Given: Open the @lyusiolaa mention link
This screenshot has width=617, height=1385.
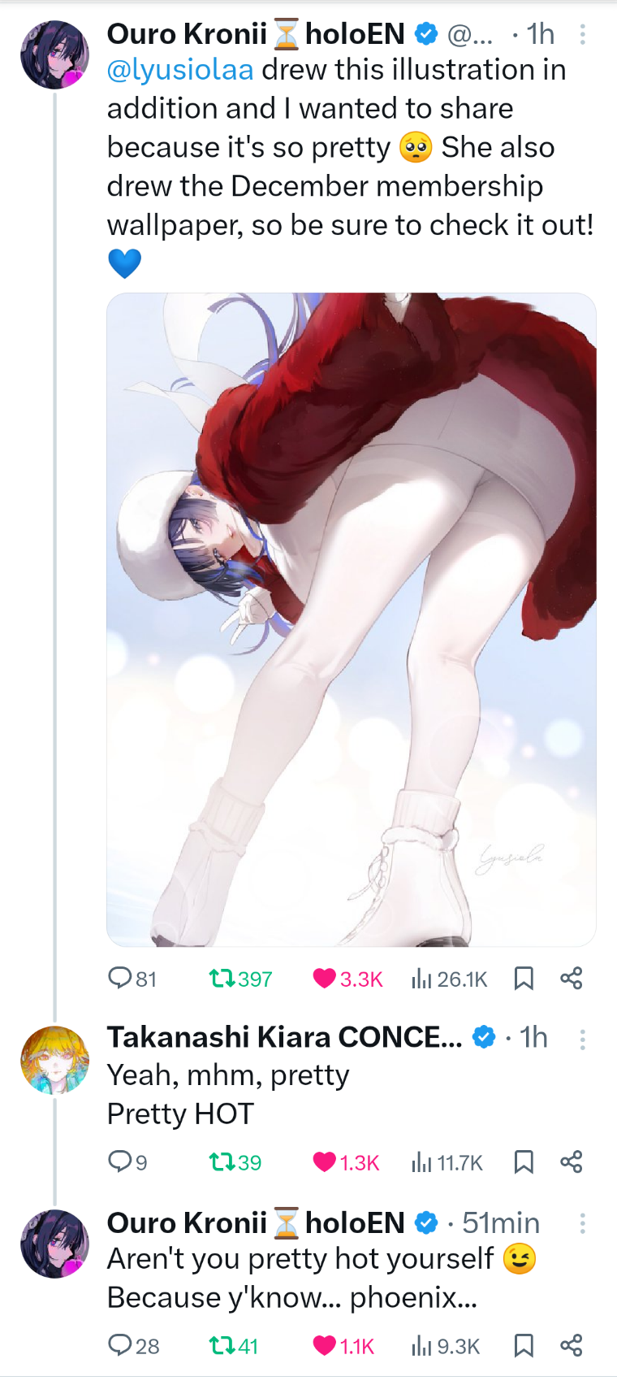Looking at the screenshot, I should (x=180, y=70).
